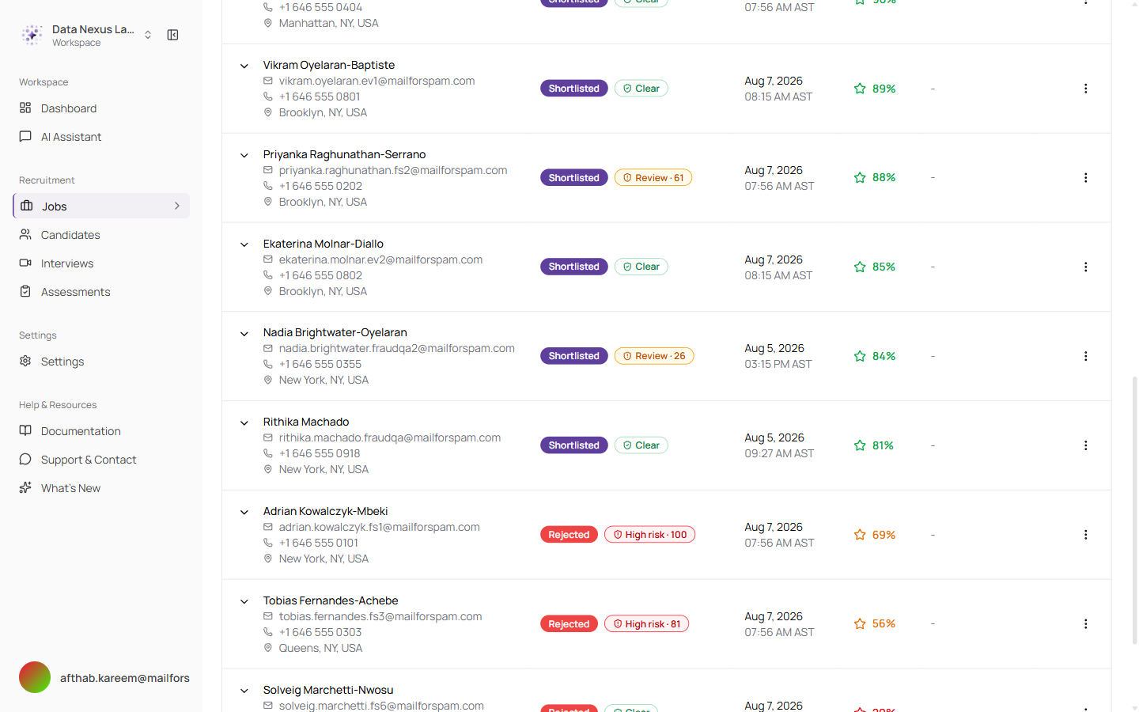1139x712 pixels.
Task: Click star icon beside 69% score
Action: [860, 535]
